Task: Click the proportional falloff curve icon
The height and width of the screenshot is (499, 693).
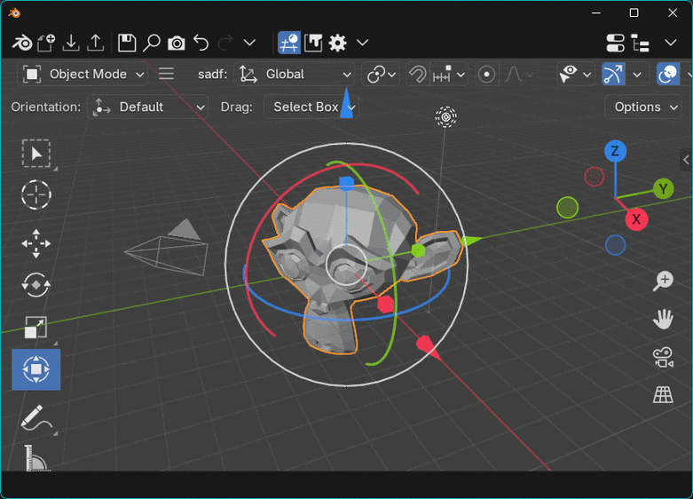Action: point(514,75)
